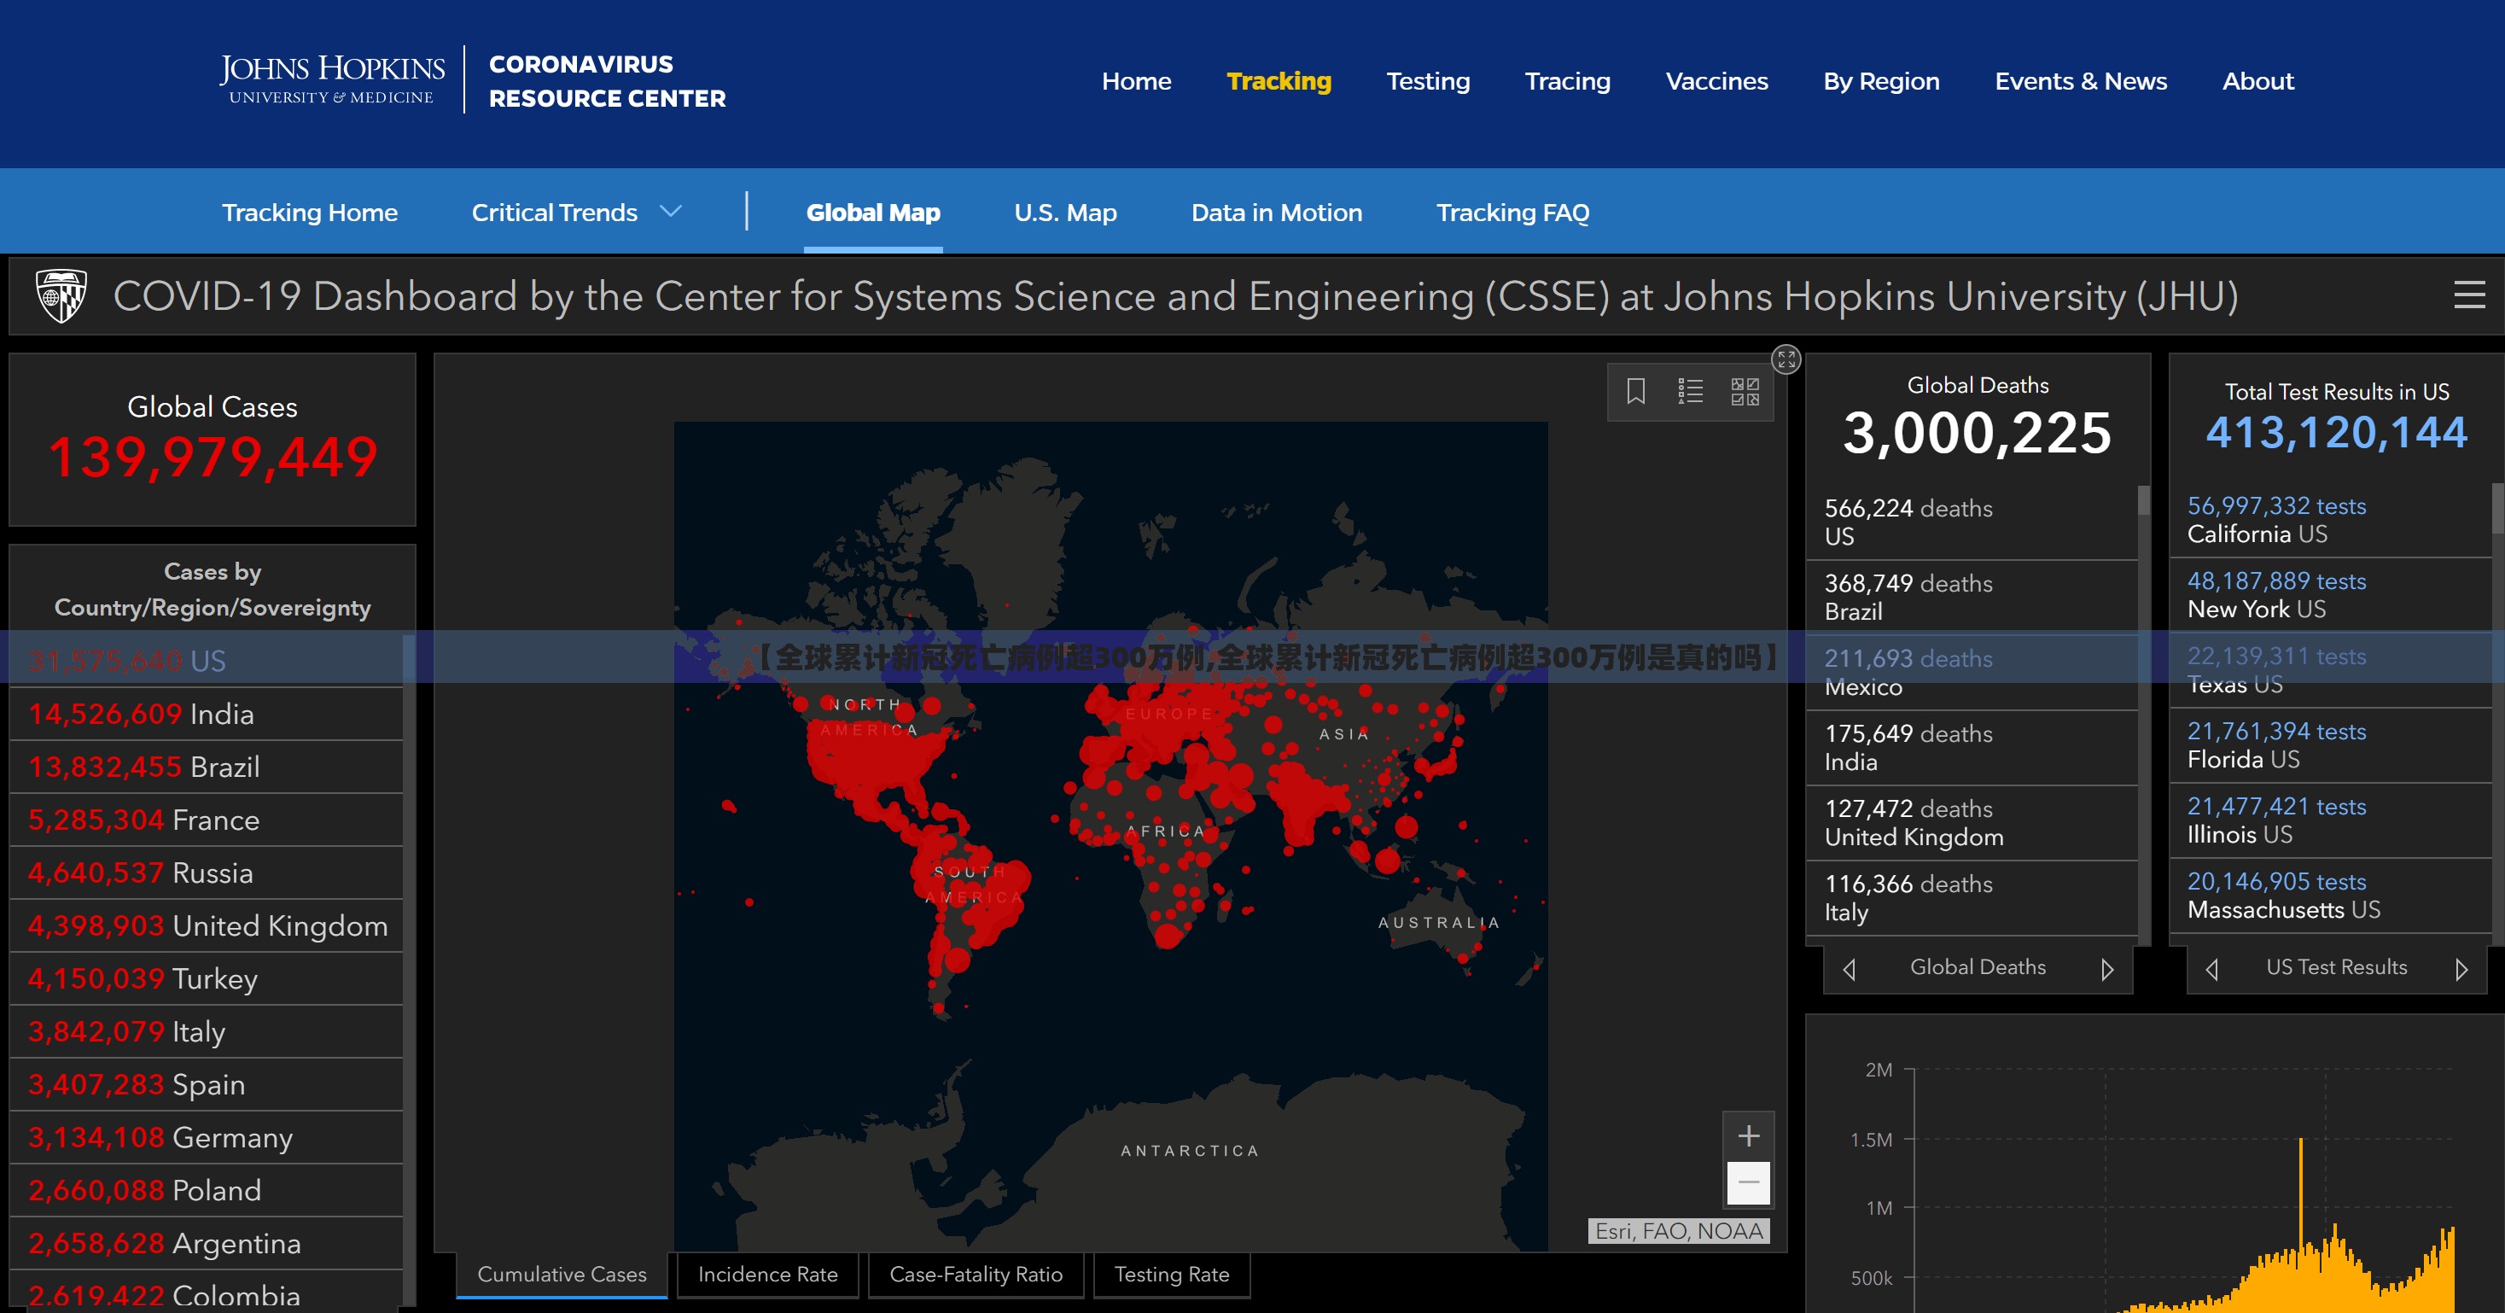The width and height of the screenshot is (2505, 1313).
Task: Go to Tracking Home
Action: [x=309, y=212]
